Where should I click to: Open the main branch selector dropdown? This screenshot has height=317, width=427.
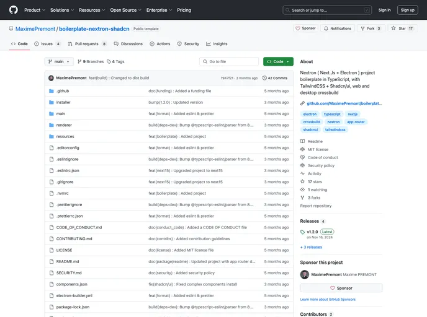point(59,62)
